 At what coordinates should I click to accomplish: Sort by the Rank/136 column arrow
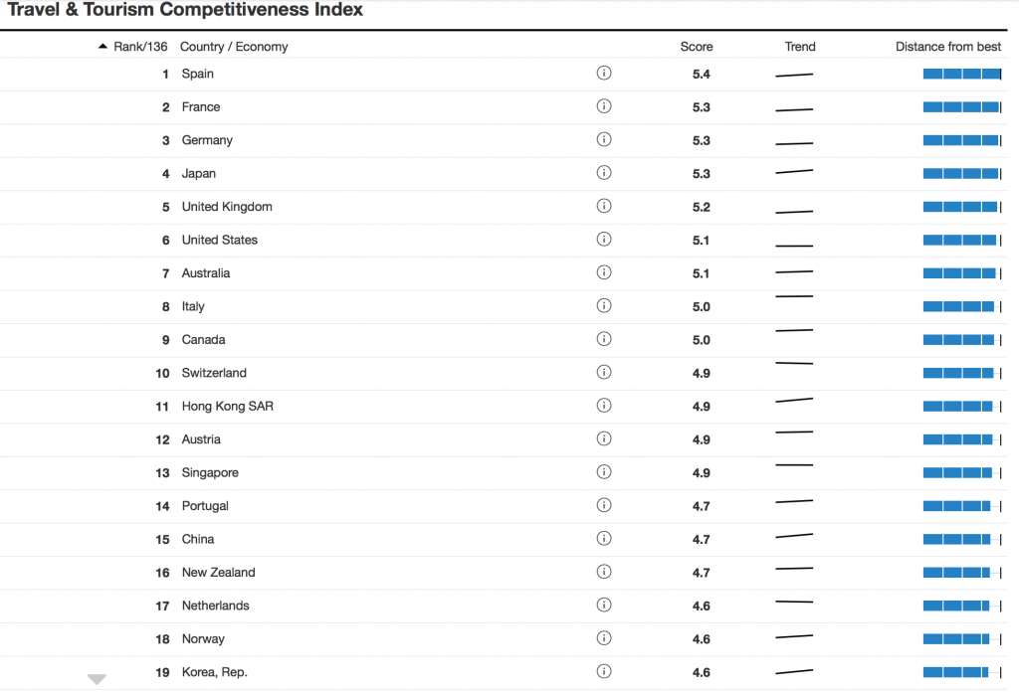tap(103, 47)
